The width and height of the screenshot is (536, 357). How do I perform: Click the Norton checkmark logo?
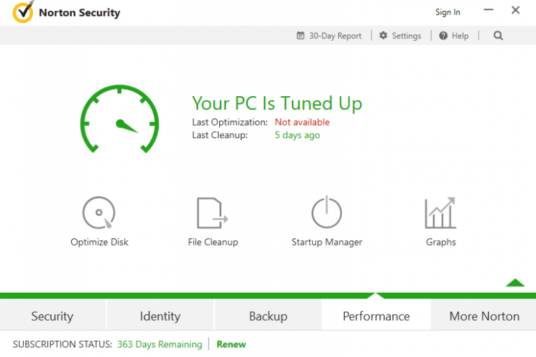(23, 13)
